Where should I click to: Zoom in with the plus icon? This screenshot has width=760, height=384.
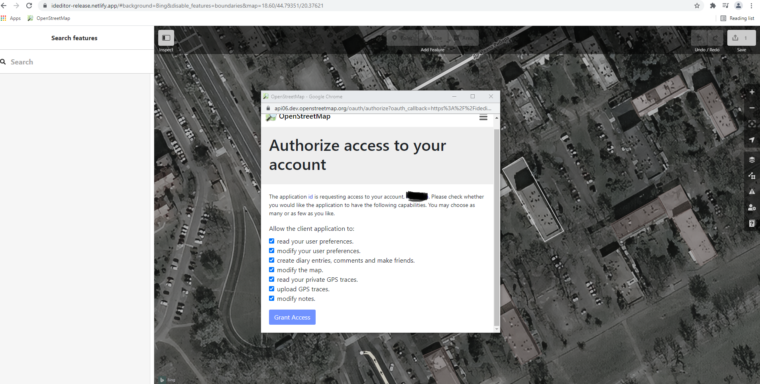(x=752, y=92)
